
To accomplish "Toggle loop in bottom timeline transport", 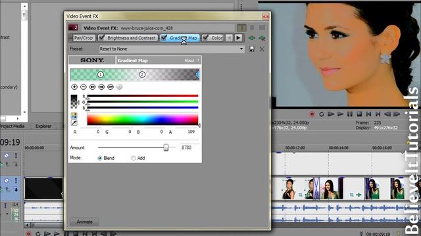I will [38, 233].
